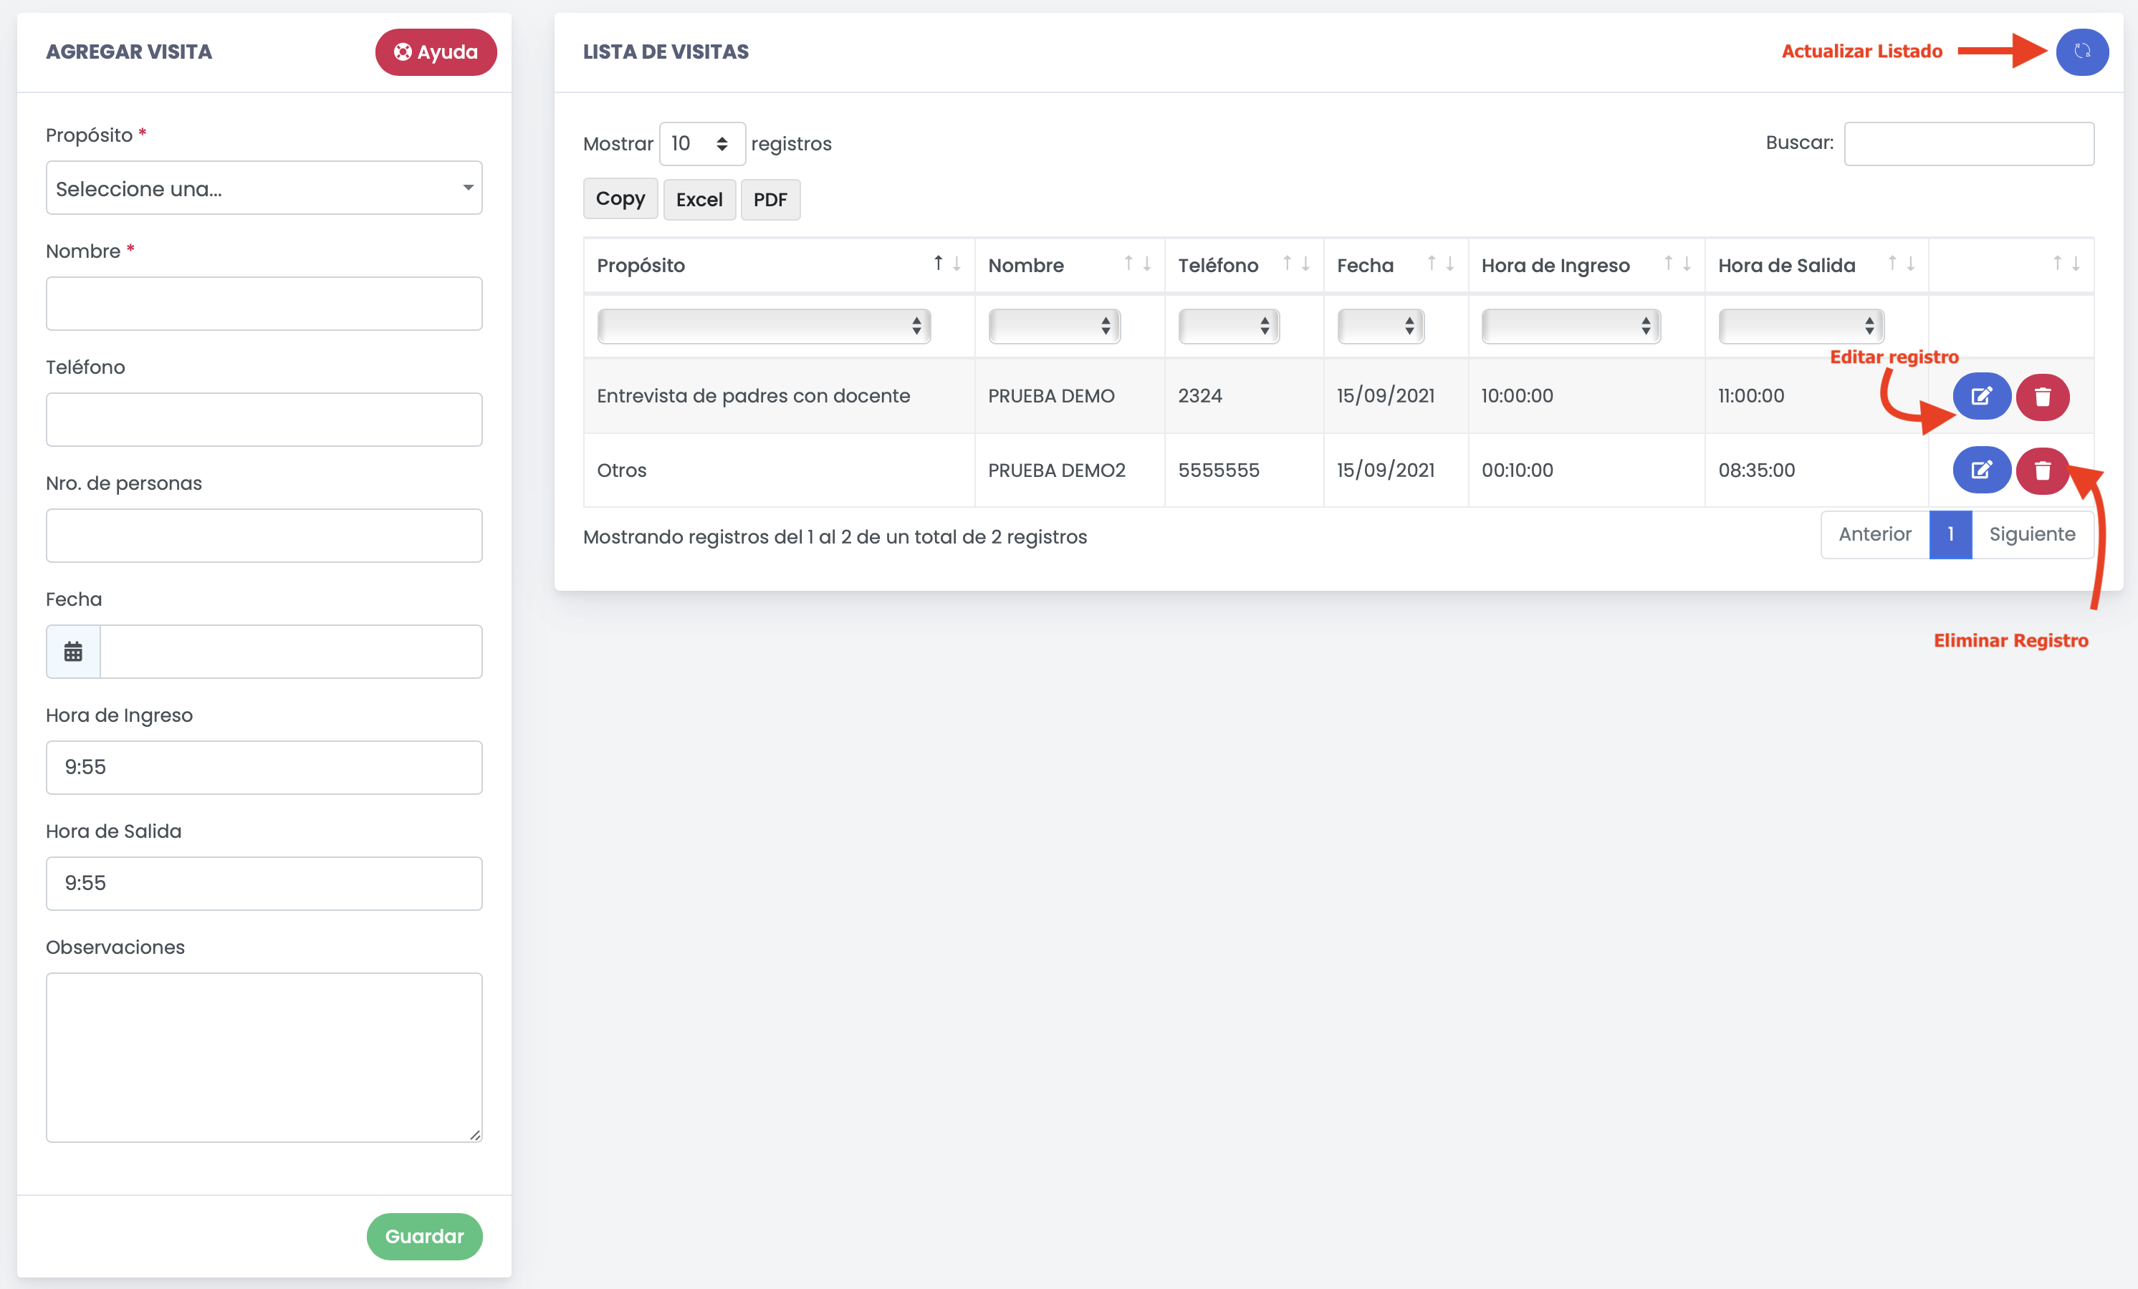The image size is (2138, 1289).
Task: Open the Propósito select dropdown in form
Action: tap(264, 188)
